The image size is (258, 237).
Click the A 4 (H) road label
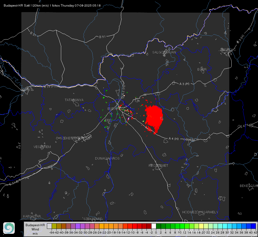point(174,139)
